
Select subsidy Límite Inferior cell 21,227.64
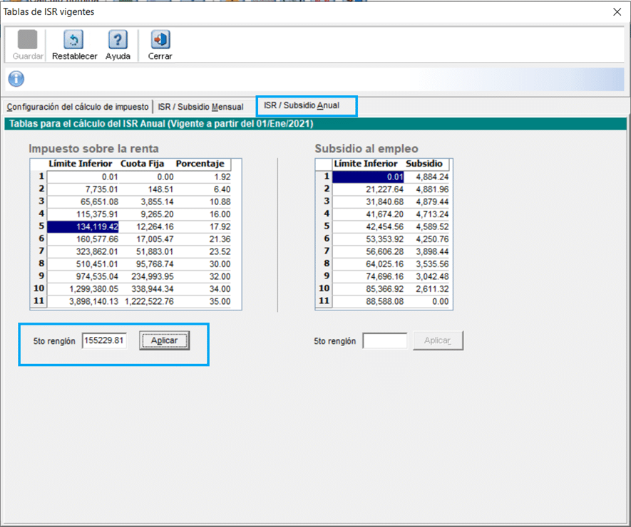(x=368, y=189)
